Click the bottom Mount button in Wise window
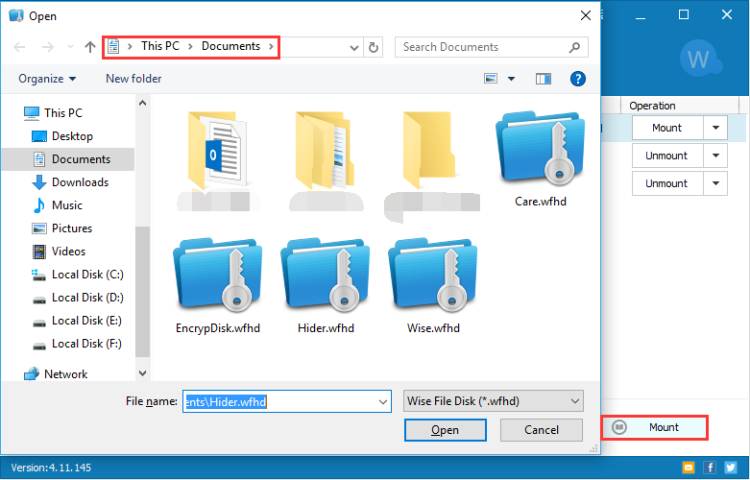Image resolution: width=750 pixels, height=480 pixels. click(x=655, y=427)
